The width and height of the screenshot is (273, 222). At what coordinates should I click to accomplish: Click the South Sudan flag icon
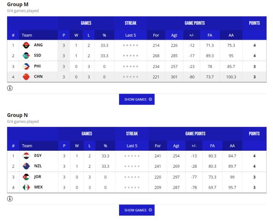(x=26, y=55)
